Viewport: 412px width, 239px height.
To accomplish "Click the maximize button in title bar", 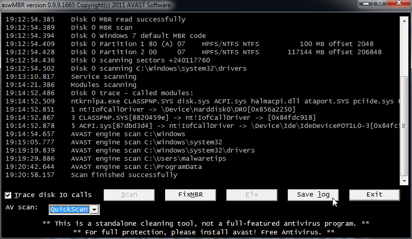I will point(380,4).
